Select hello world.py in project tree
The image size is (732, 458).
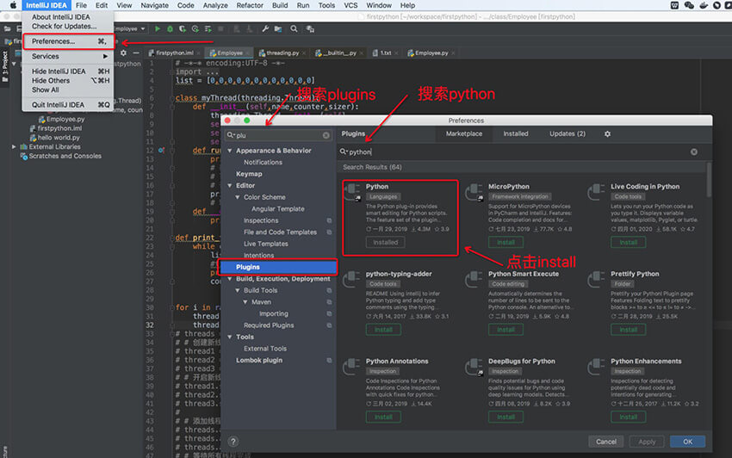tap(59, 138)
